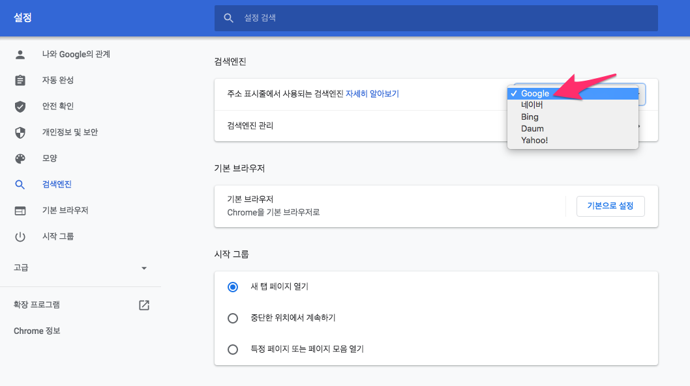Viewport: 690px width, 386px height.
Task: Click the shield icon for 개인정보 및 보안
Action: coord(20,133)
